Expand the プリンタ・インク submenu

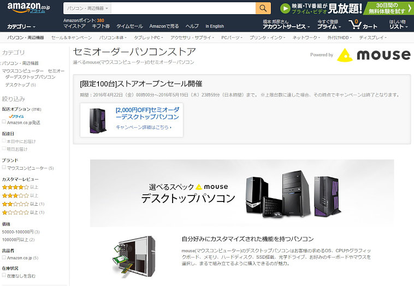[267, 38]
